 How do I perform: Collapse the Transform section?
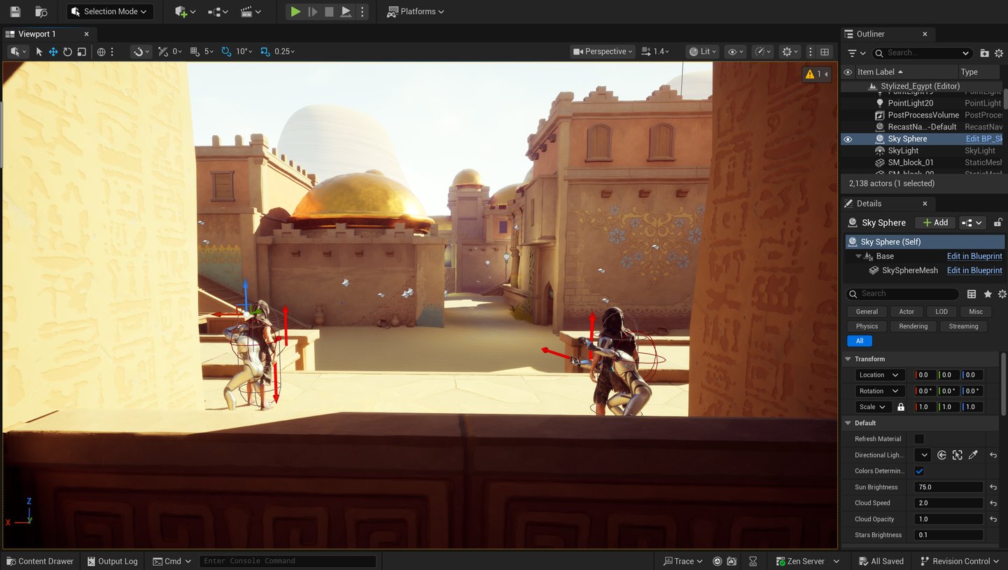coord(848,359)
